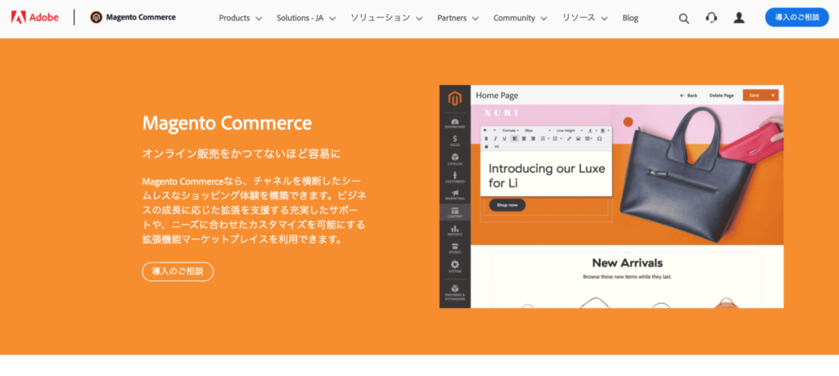The width and height of the screenshot is (839, 376).
Task: Click the Magento logo in preview sidebar
Action: pyautogui.click(x=455, y=99)
